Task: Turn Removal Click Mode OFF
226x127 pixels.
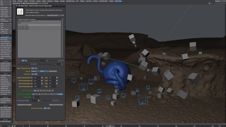Action: tap(45, 108)
